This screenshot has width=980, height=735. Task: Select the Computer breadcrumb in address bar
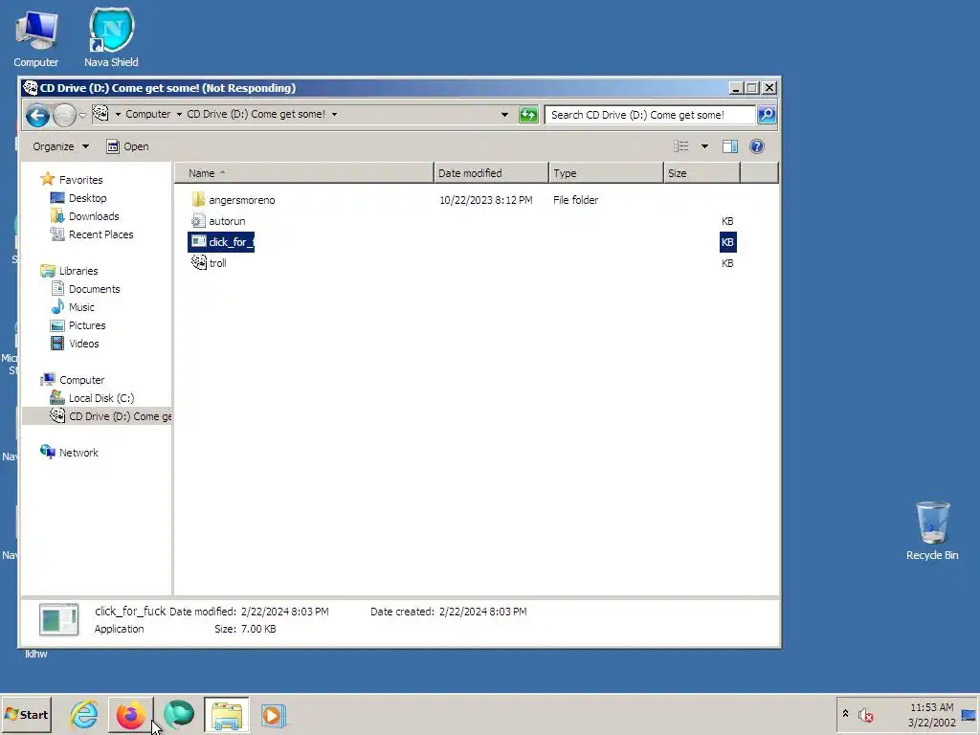147,115
